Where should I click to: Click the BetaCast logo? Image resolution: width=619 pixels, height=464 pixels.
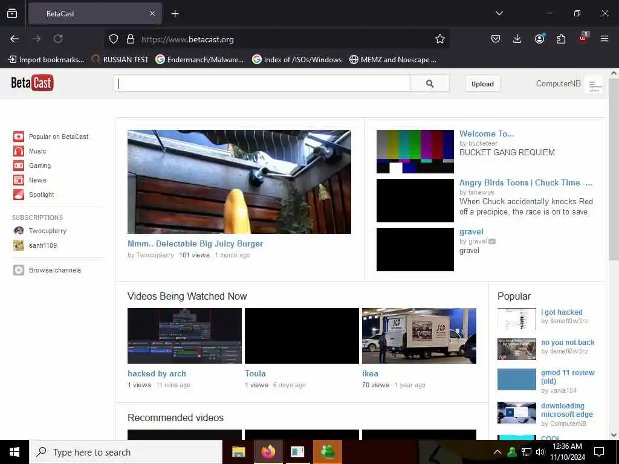pyautogui.click(x=32, y=83)
